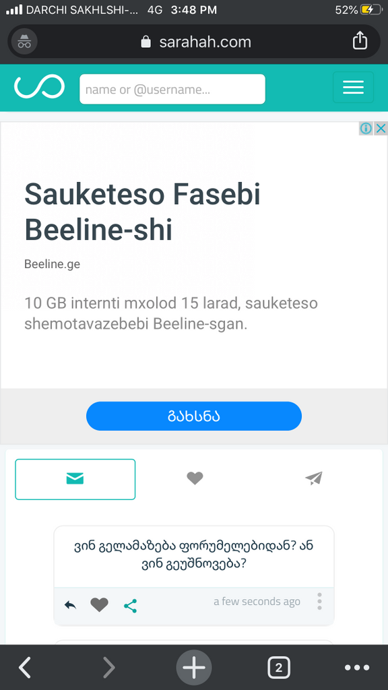Tap the ad info circle icon

(366, 128)
